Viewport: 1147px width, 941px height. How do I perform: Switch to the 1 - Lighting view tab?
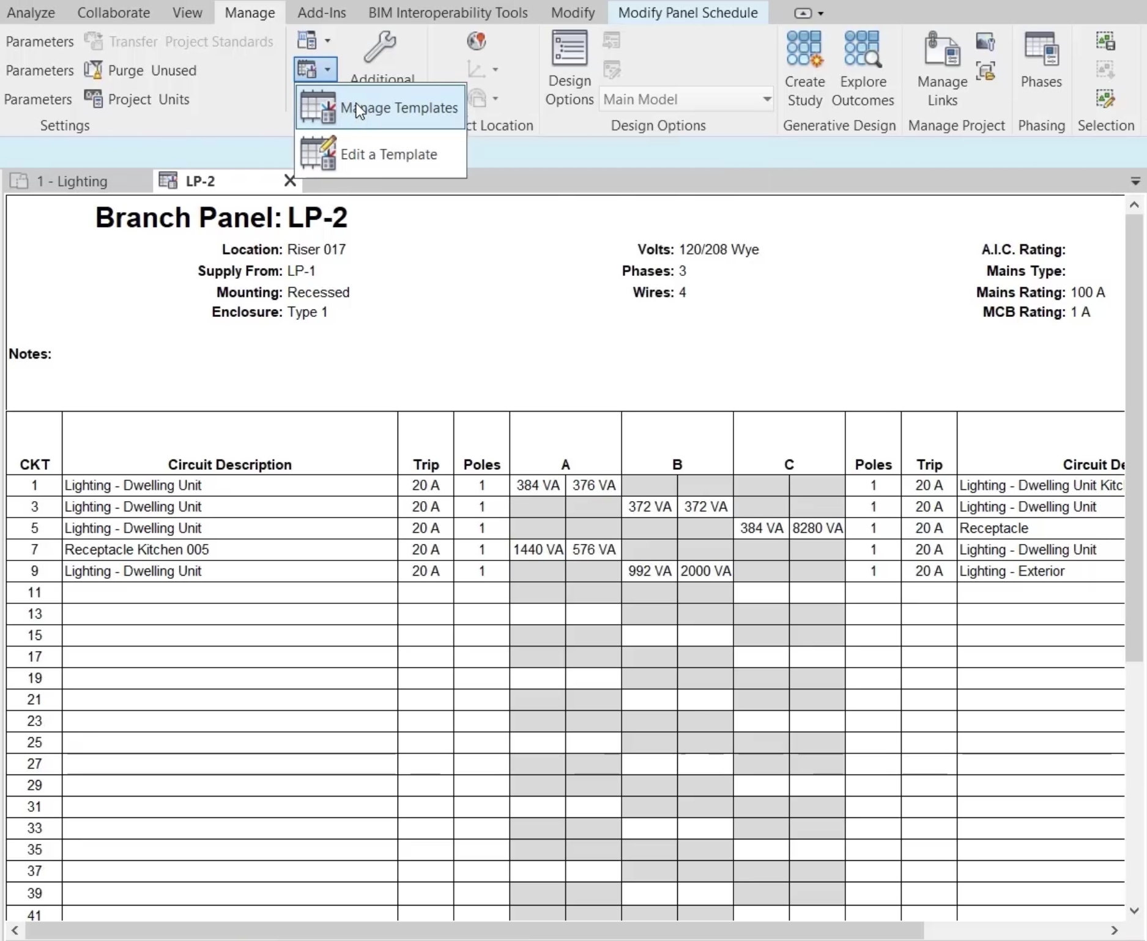tap(72, 180)
